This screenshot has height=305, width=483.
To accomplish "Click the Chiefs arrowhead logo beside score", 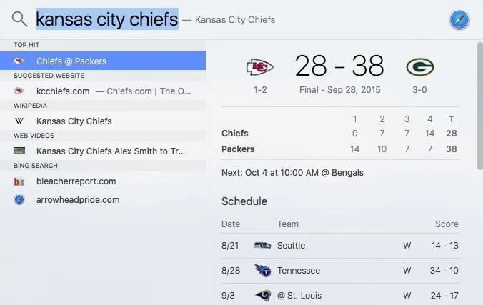I will click(259, 66).
